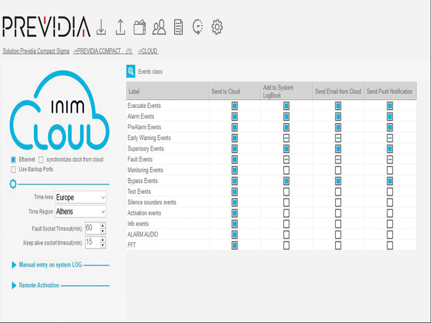Enable the Use Backup Ports checkbox
The width and height of the screenshot is (431, 323).
[13, 170]
